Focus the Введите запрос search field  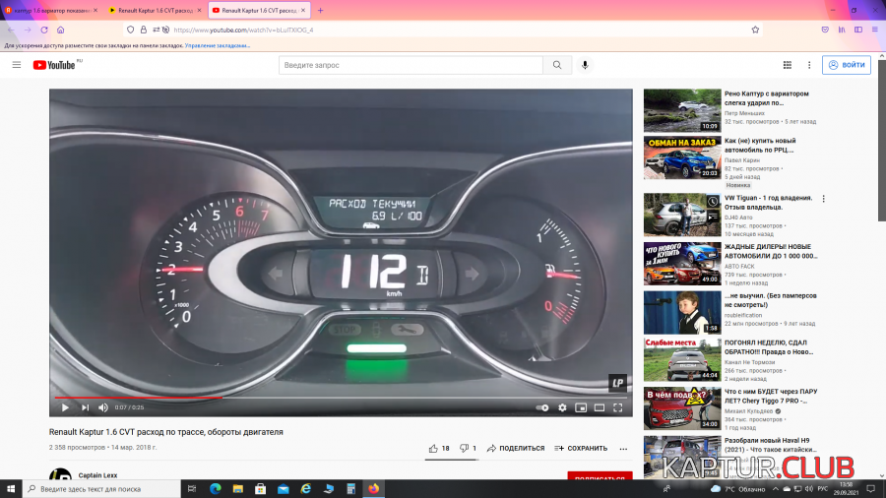[x=411, y=65]
